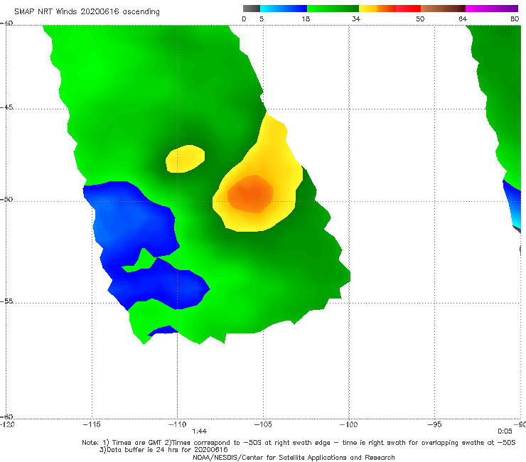This screenshot has width=526, height=462.
Task: Click the latitude label '-45' on the left axis
Action: [6, 107]
